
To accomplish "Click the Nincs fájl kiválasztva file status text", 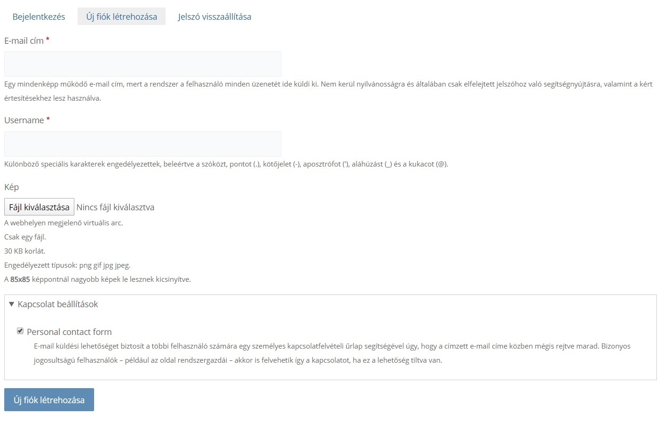I will pyautogui.click(x=115, y=207).
